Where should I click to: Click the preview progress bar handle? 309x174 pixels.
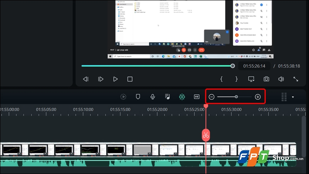[233, 66]
